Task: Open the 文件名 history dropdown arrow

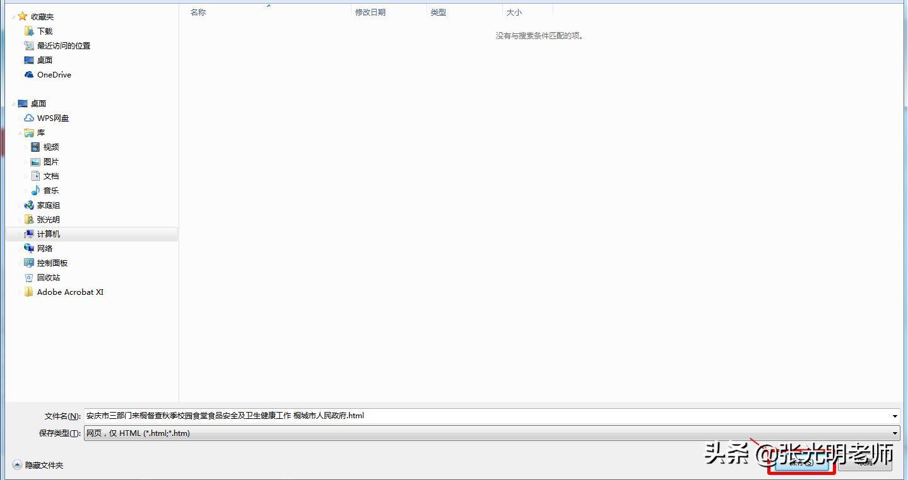Action: [x=895, y=416]
